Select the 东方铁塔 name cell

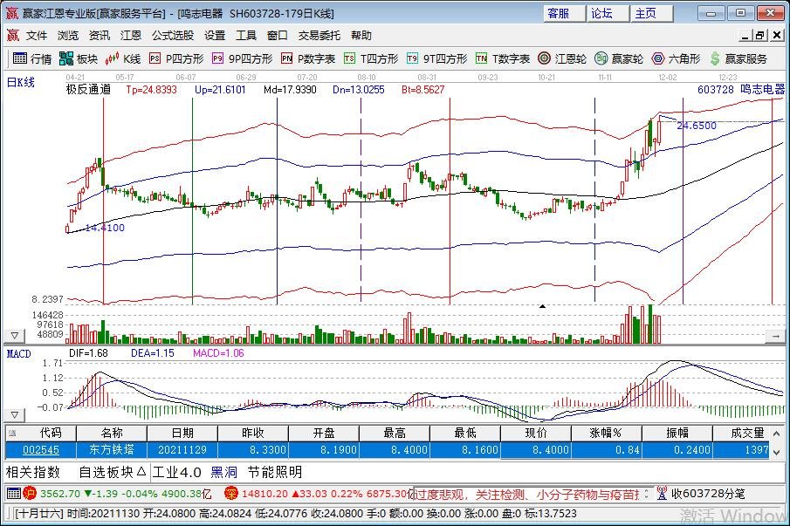(112, 450)
